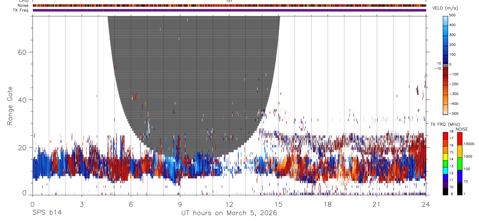
Task: Click the 'VELO (m/s)' colorbar title
Action: click(x=445, y=8)
